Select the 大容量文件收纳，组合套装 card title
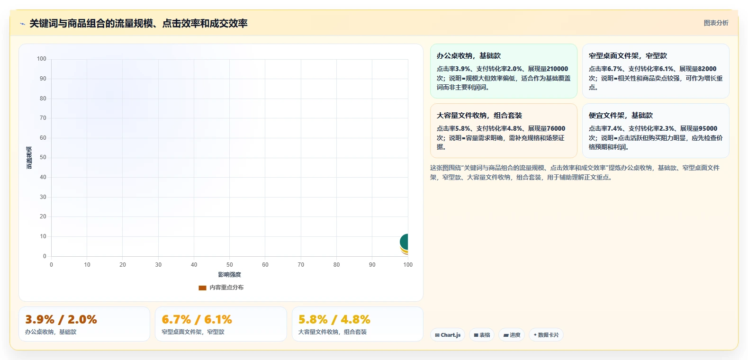 point(479,116)
